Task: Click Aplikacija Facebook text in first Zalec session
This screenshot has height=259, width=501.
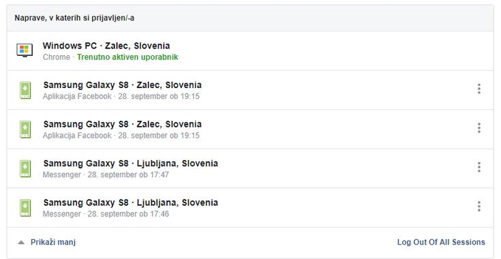Action: point(78,96)
